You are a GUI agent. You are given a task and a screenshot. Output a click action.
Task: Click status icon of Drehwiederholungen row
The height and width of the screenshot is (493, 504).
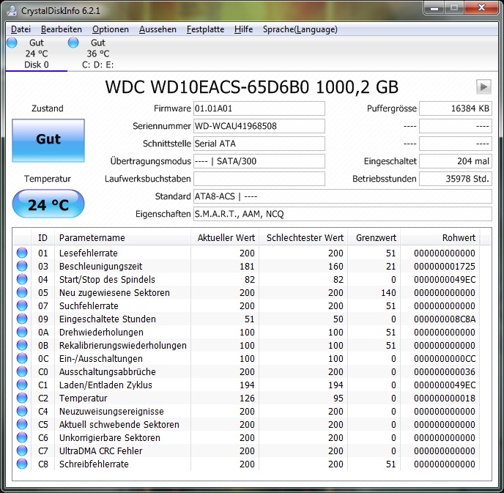click(x=22, y=332)
